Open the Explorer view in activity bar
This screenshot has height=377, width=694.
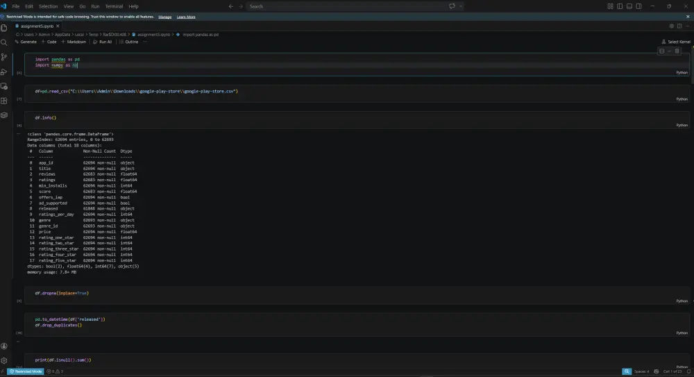coord(4,28)
